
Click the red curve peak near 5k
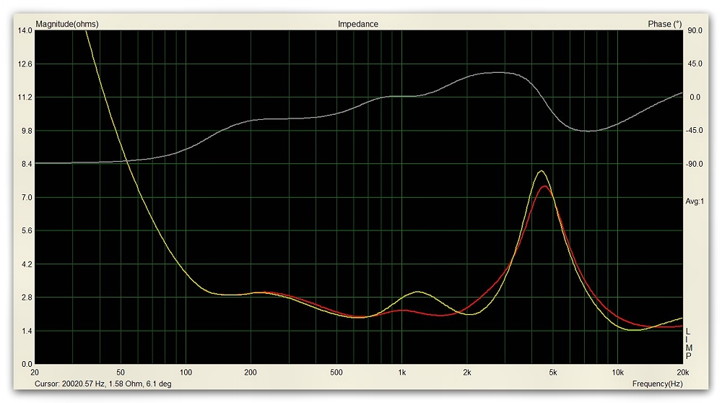point(545,186)
